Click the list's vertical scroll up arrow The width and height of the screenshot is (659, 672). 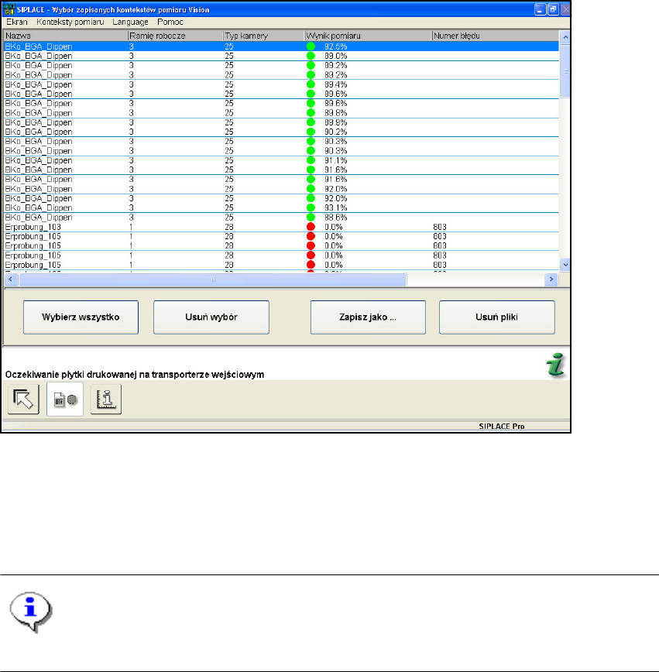click(565, 37)
